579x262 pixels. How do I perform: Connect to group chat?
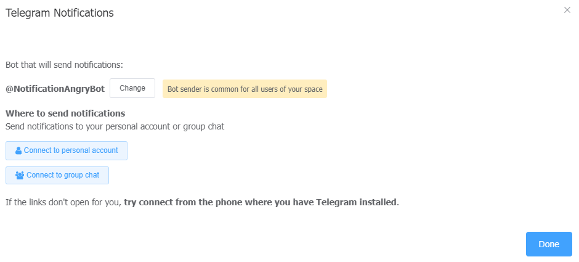[x=57, y=175]
